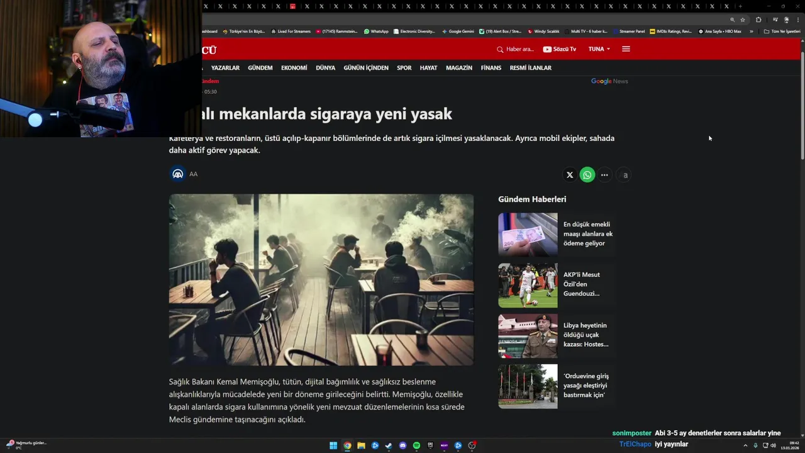
Task: Expand the TUNA account dropdown
Action: click(599, 49)
